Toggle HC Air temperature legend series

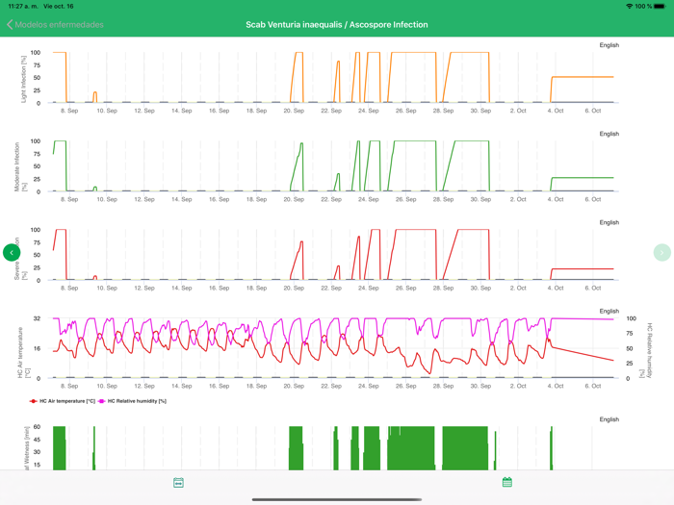[x=67, y=401]
